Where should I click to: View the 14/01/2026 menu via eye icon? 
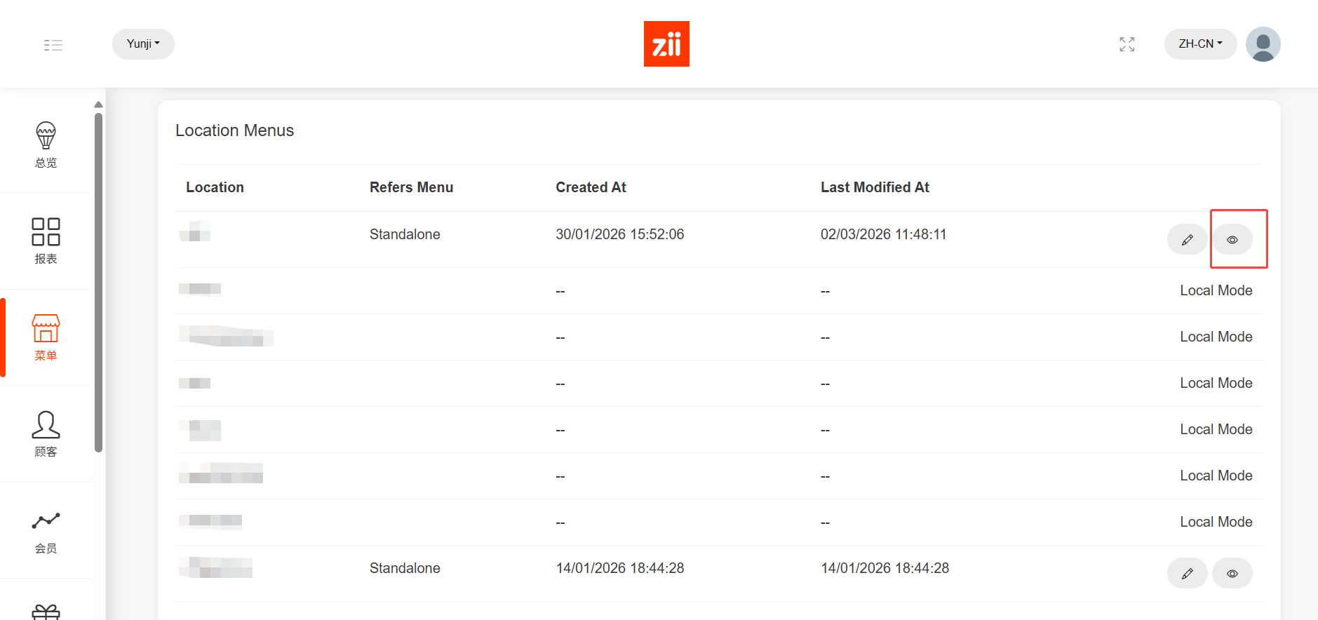click(x=1232, y=574)
